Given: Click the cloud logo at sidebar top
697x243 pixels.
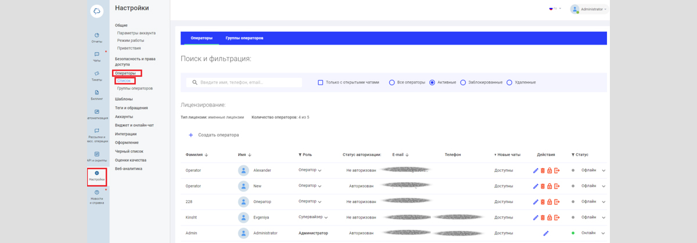Looking at the screenshot, I should 96,10.
